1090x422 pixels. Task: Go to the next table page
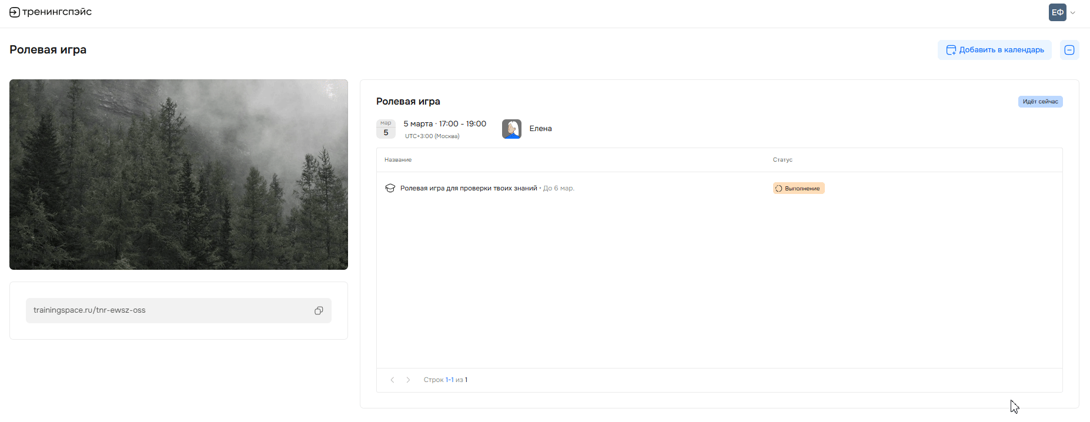tap(408, 380)
